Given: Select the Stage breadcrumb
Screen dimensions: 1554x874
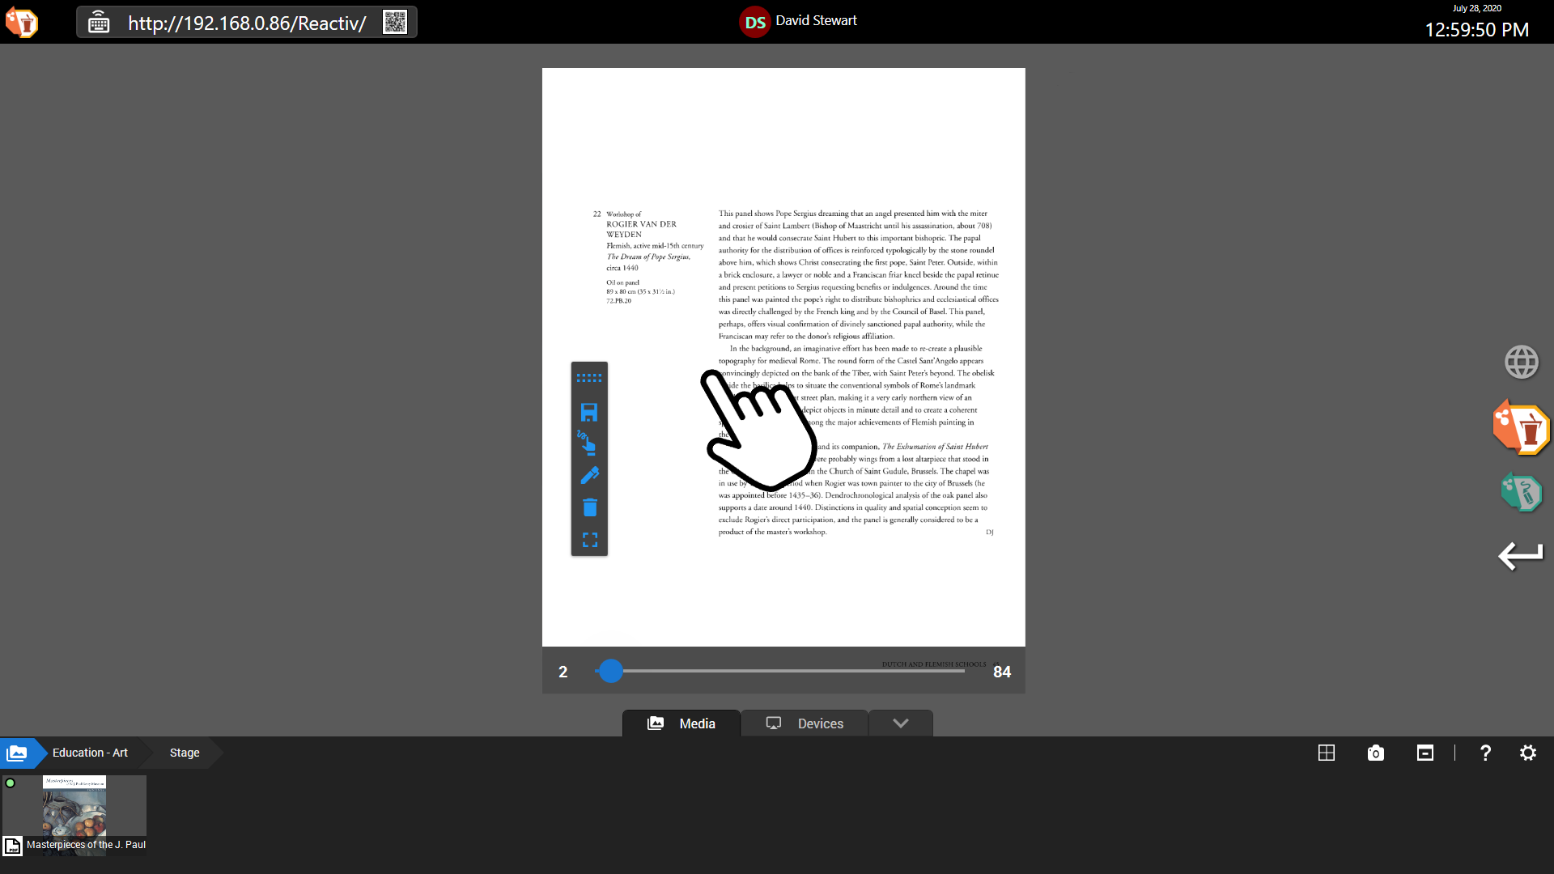Looking at the screenshot, I should click(x=185, y=753).
